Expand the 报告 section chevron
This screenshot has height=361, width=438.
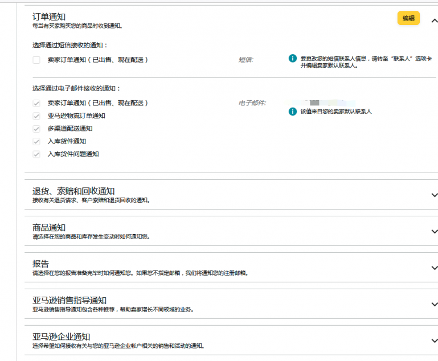(x=434, y=268)
